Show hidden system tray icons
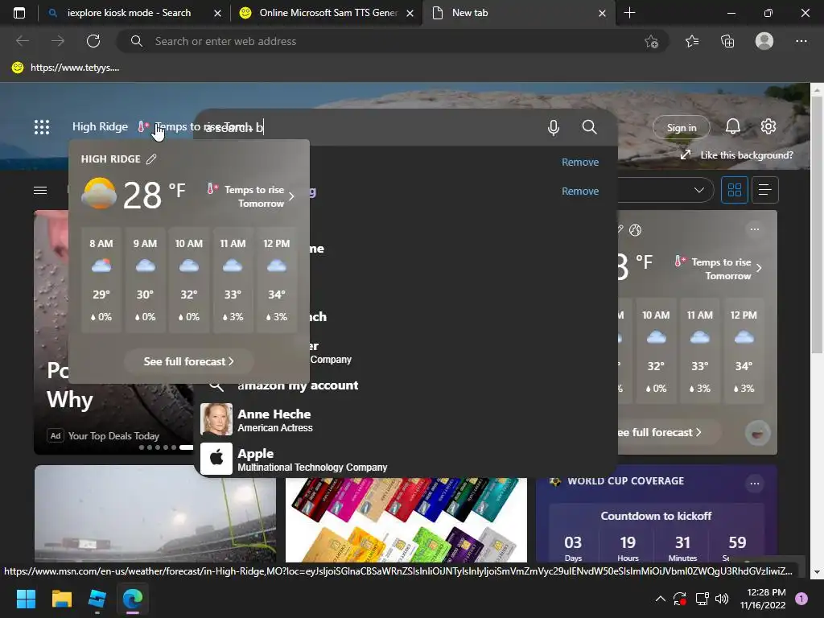The width and height of the screenshot is (824, 618). (661, 599)
